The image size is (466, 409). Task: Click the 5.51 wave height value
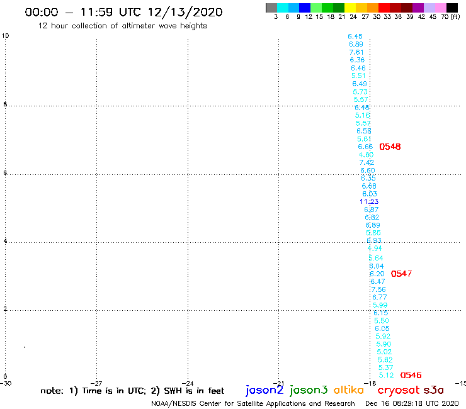point(359,76)
